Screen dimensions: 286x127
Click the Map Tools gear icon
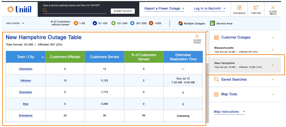click(x=216, y=94)
